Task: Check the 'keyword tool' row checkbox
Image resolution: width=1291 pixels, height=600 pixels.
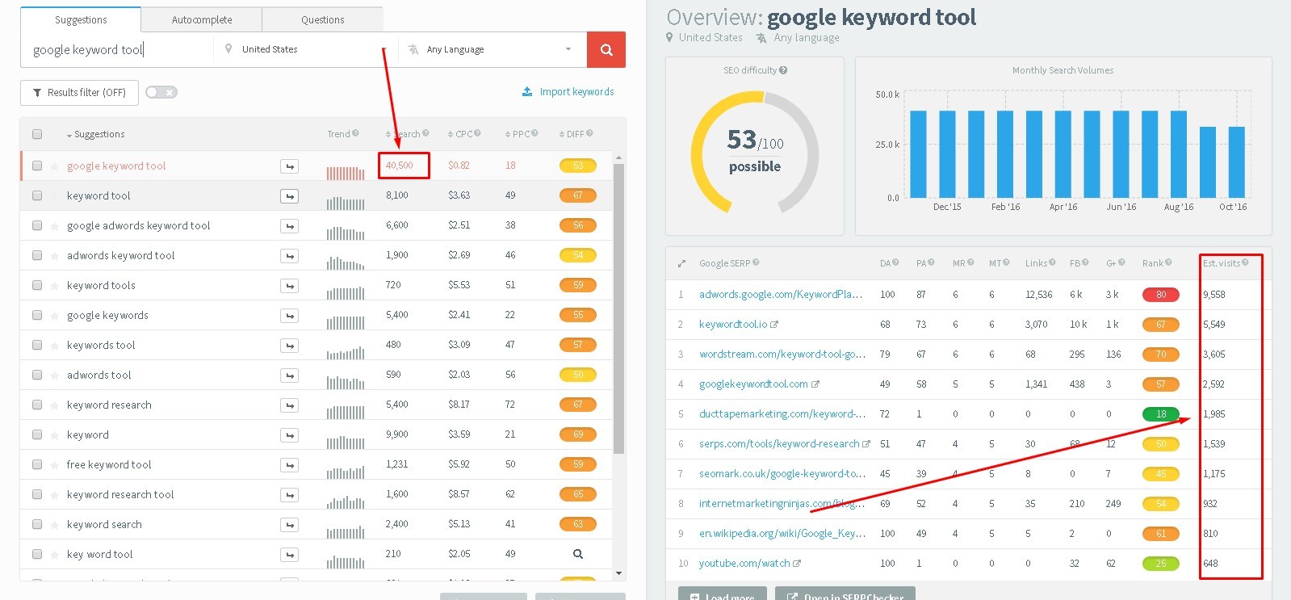Action: (x=37, y=195)
